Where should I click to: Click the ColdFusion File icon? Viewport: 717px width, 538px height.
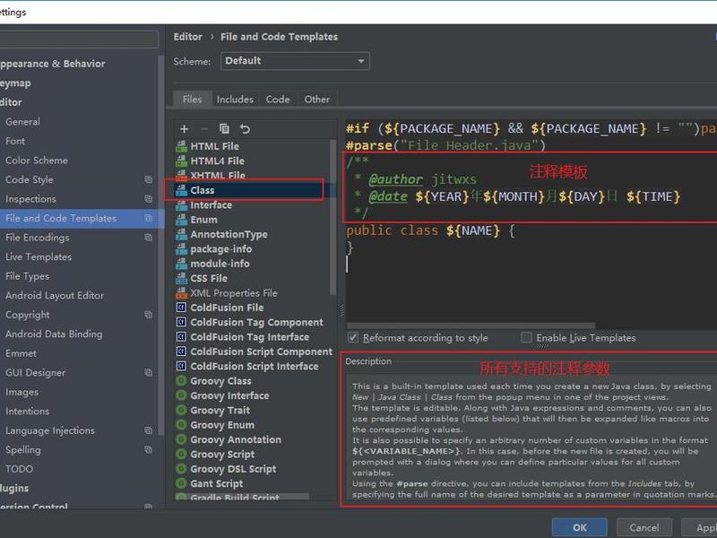tap(182, 308)
